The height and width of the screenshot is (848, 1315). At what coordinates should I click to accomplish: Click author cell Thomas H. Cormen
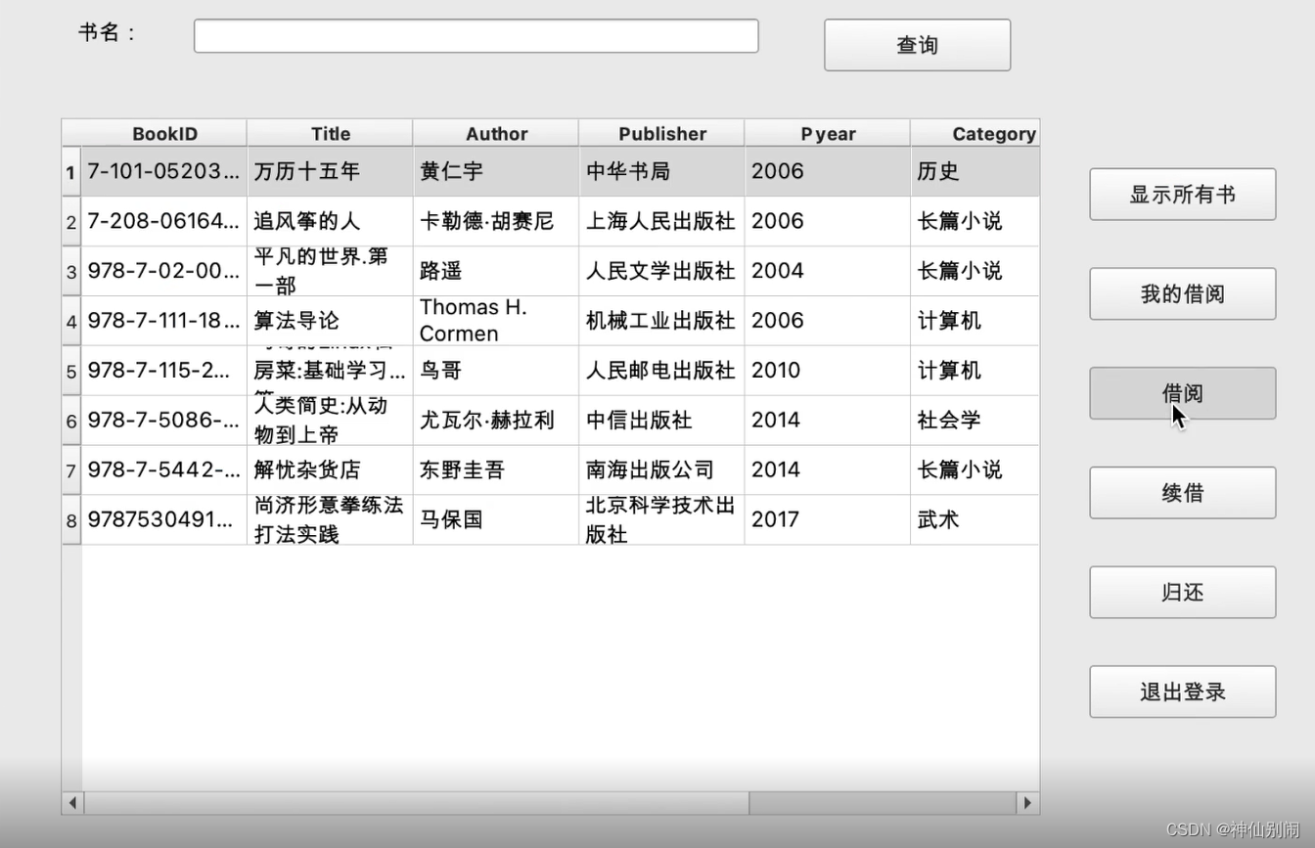[496, 321]
